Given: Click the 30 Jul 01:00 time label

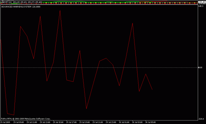Looking at the screenshot, I should (x=124, y=122).
